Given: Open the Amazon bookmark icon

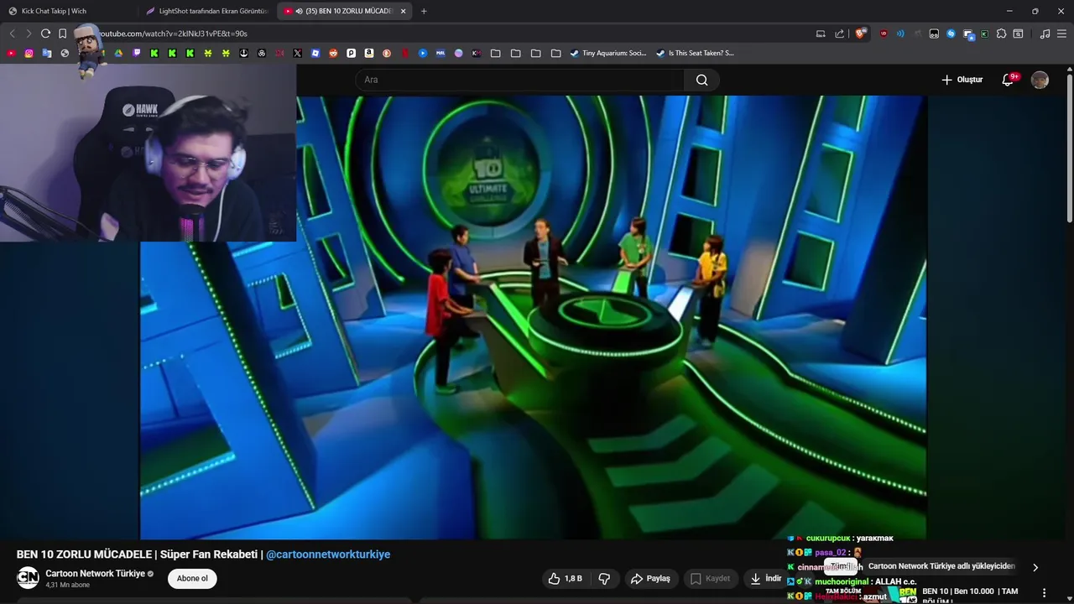Looking at the screenshot, I should pos(369,53).
